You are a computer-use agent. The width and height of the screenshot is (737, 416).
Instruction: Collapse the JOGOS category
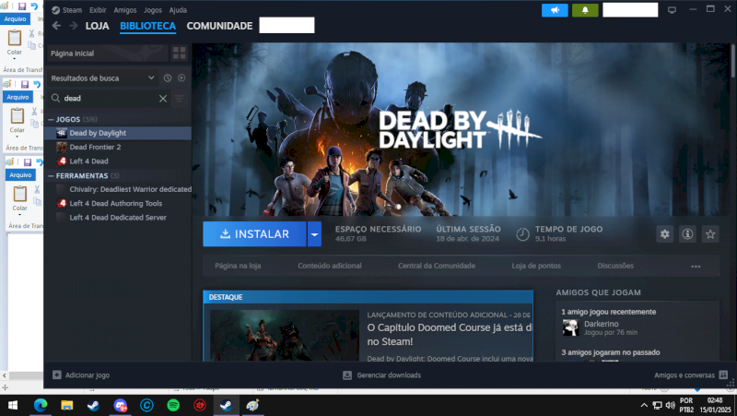(x=52, y=119)
